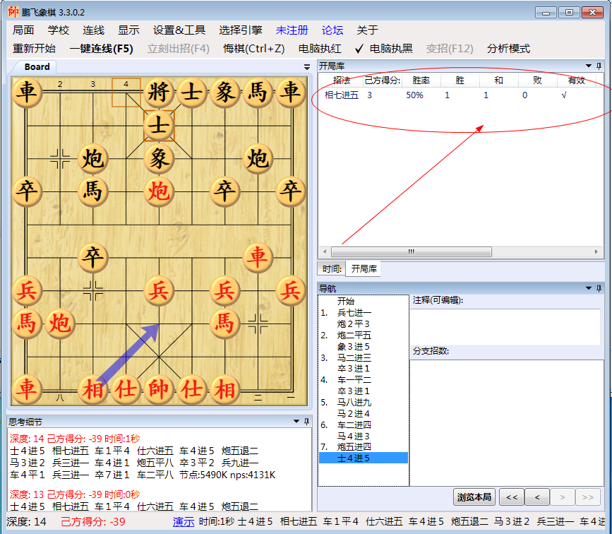Select the black horse 馬 on top row
Viewport: 612px width, 534px height.
(x=258, y=93)
